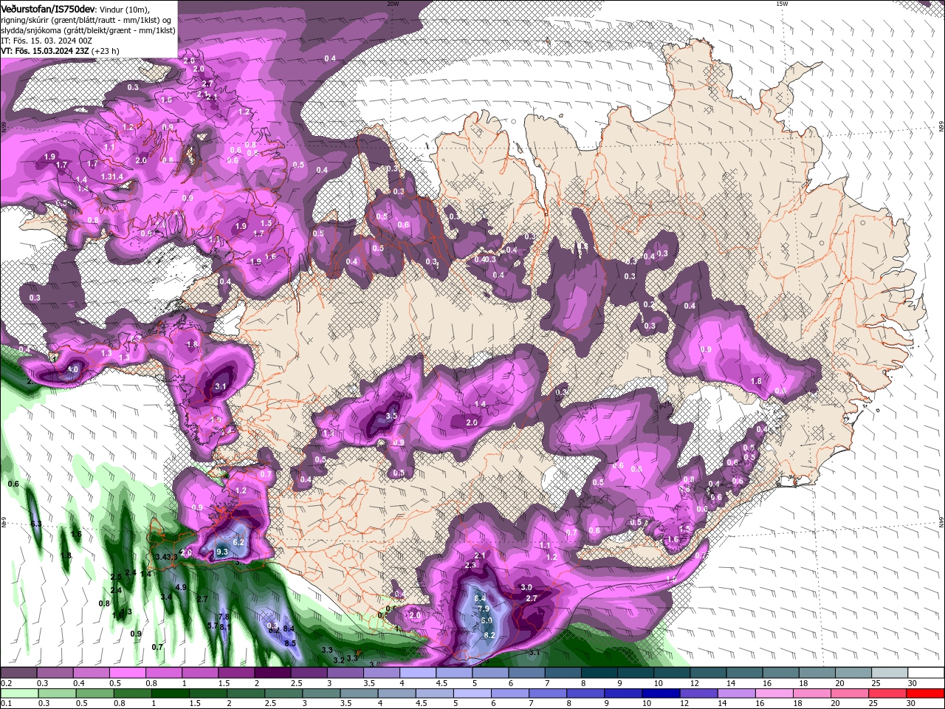This screenshot has height=709, width=945.
Task: Click the 6.2 value next to 9.3
Action: [x=238, y=542]
